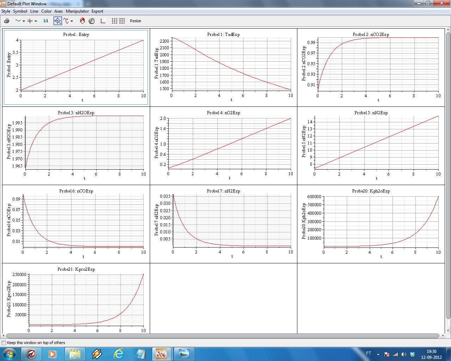Enable 'Keep this window on top of others'
The image size is (451, 361).
pos(4,343)
